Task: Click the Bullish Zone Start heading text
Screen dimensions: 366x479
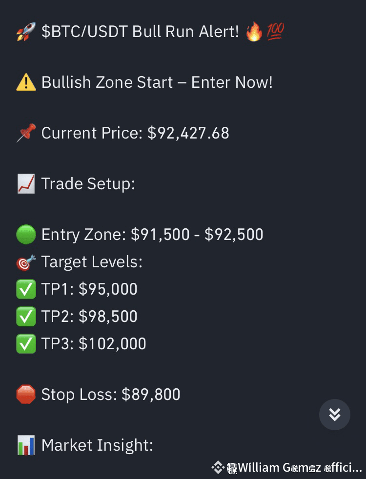Action: 157,82
